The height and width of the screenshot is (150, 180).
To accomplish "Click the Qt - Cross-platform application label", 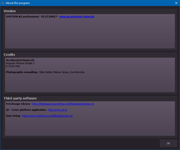I will (26, 110).
